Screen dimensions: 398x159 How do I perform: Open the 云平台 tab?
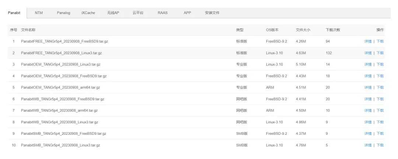(x=138, y=13)
